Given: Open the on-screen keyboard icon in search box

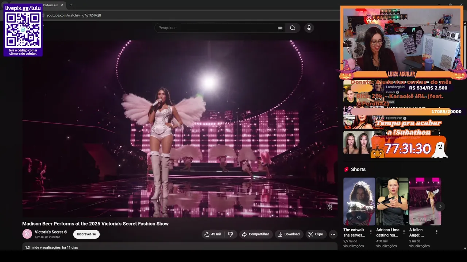Looking at the screenshot, I should [280, 28].
